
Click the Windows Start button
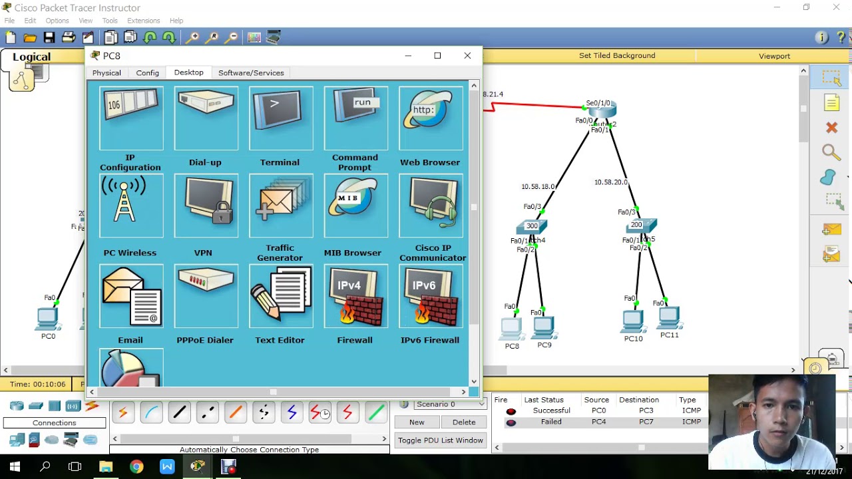pyautogui.click(x=15, y=466)
